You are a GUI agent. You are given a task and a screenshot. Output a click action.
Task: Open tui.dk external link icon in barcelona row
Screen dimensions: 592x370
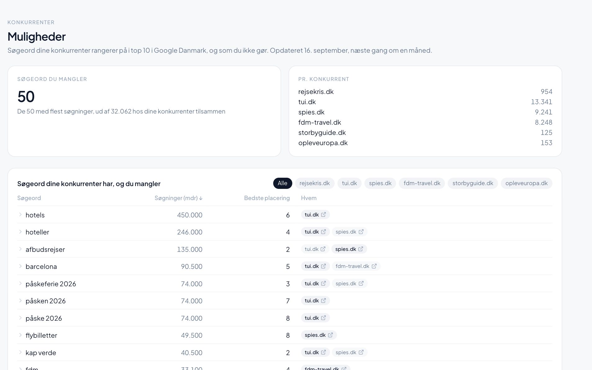323,266
